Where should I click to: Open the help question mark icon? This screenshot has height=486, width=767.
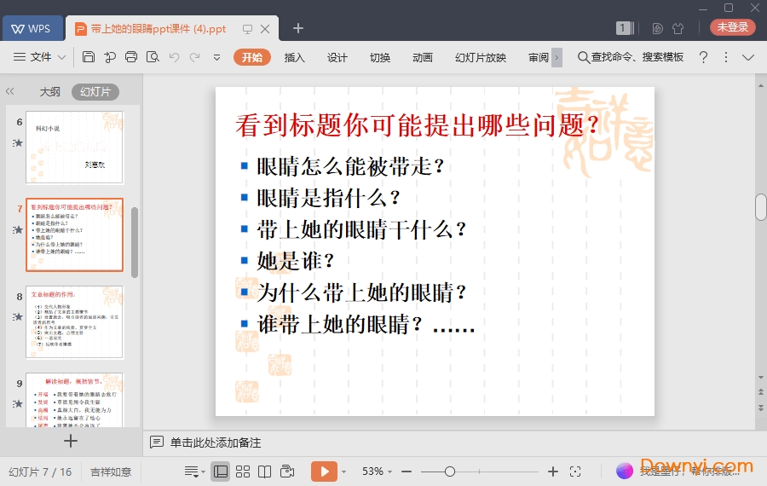click(x=703, y=57)
